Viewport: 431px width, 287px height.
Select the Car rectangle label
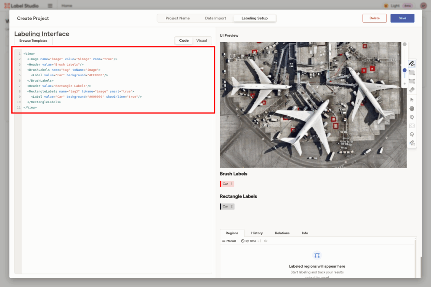point(227,207)
